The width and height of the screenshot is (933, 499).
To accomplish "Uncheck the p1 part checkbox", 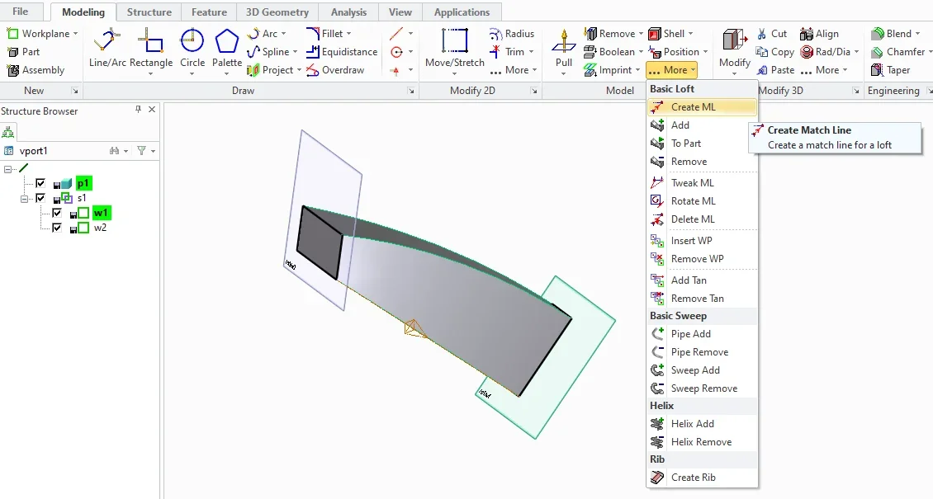I will [x=40, y=184].
